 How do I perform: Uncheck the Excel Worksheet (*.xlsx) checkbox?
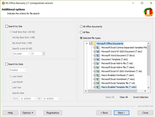[95, 79]
